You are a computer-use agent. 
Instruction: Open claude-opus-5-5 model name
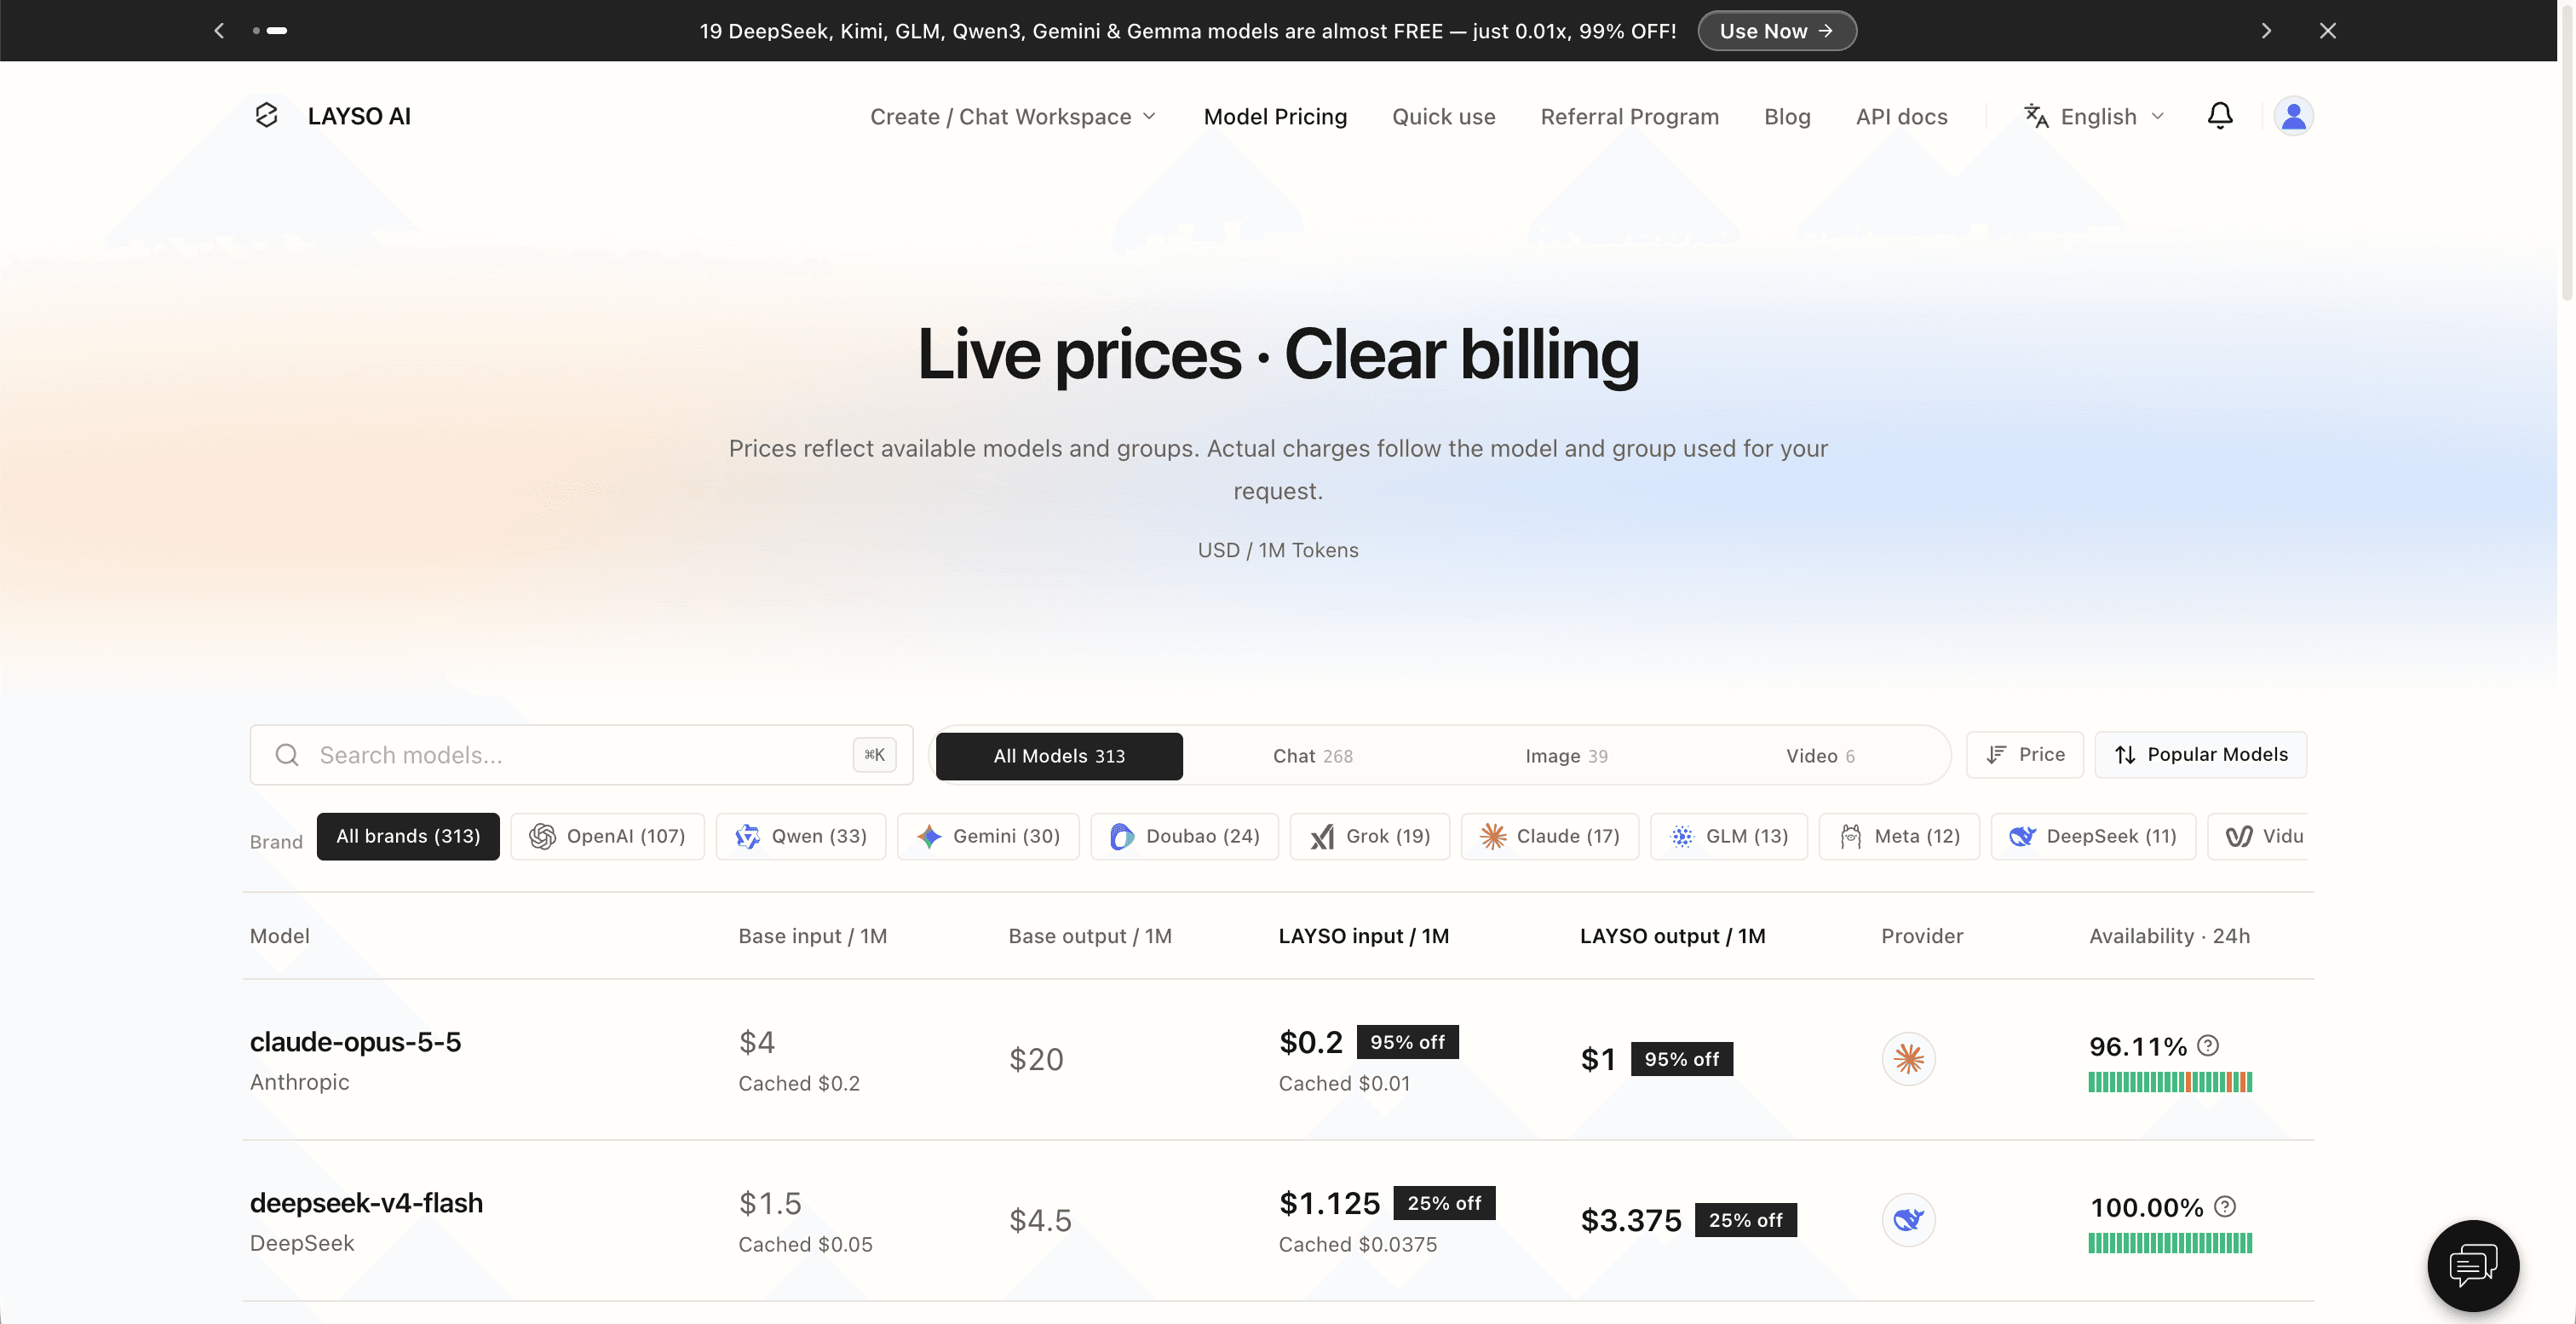point(355,1042)
